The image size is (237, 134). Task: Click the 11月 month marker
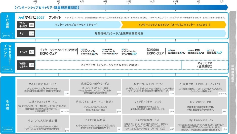pyautogui.click(x=152, y=2)
